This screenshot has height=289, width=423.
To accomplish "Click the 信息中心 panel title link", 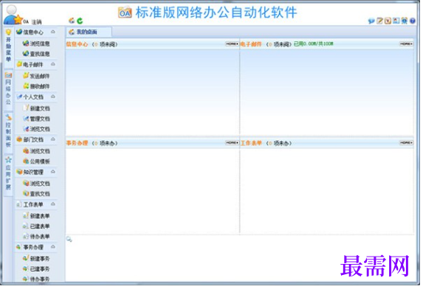I will pyautogui.click(x=78, y=44).
